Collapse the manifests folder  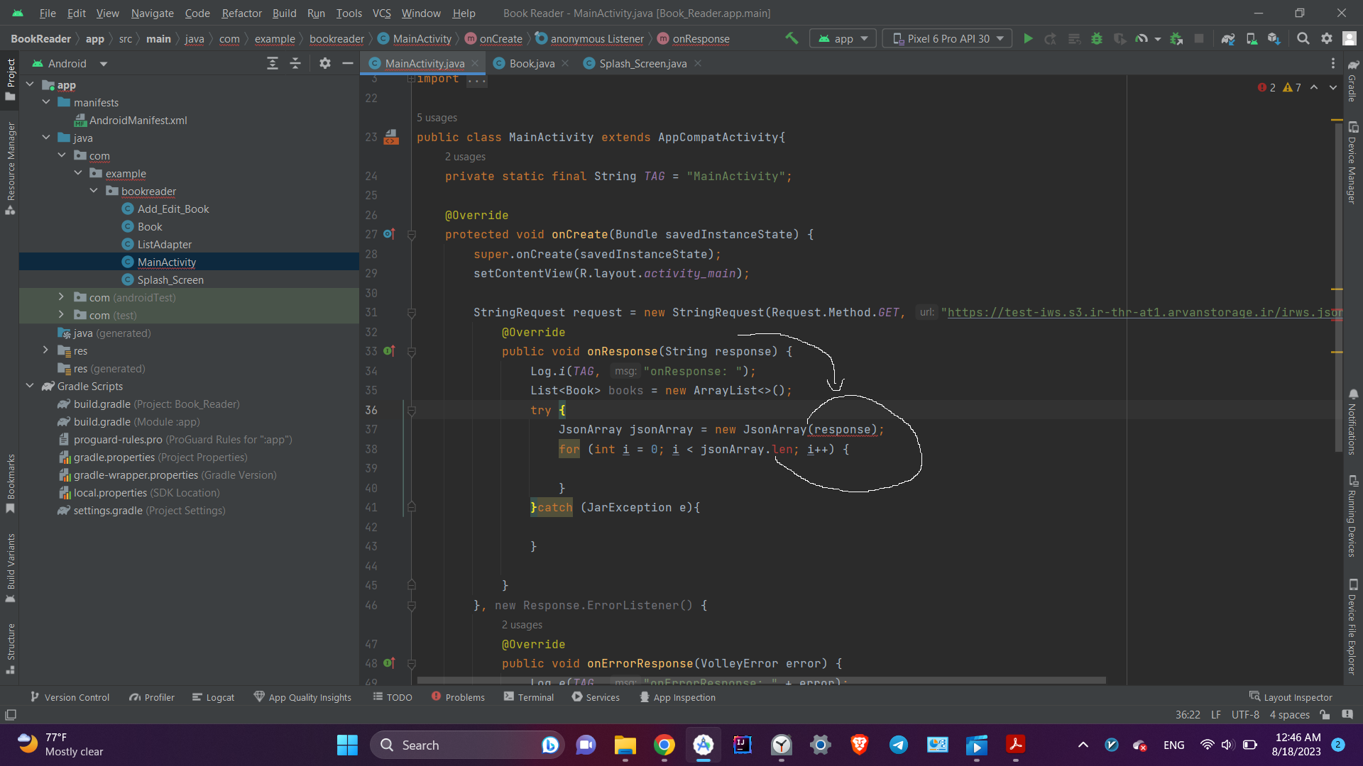click(46, 102)
